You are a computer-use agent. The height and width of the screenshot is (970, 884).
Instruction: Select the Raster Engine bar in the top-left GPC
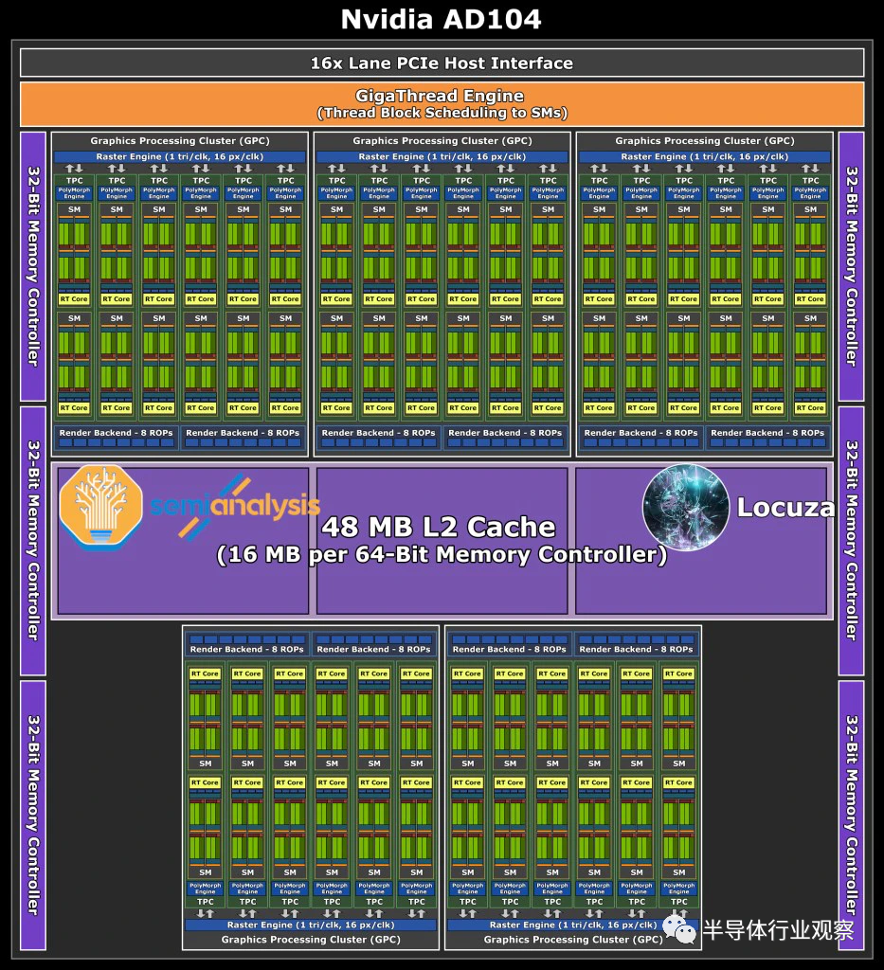180,156
